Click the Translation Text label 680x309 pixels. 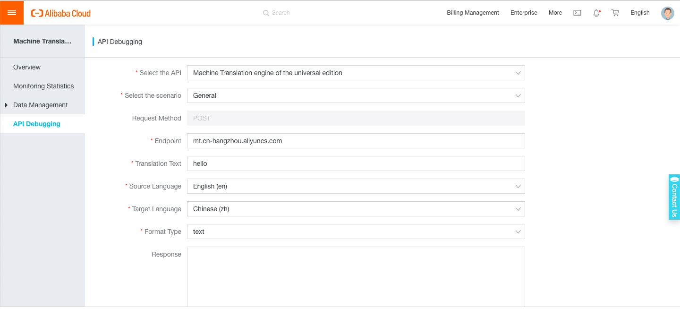[x=158, y=163]
